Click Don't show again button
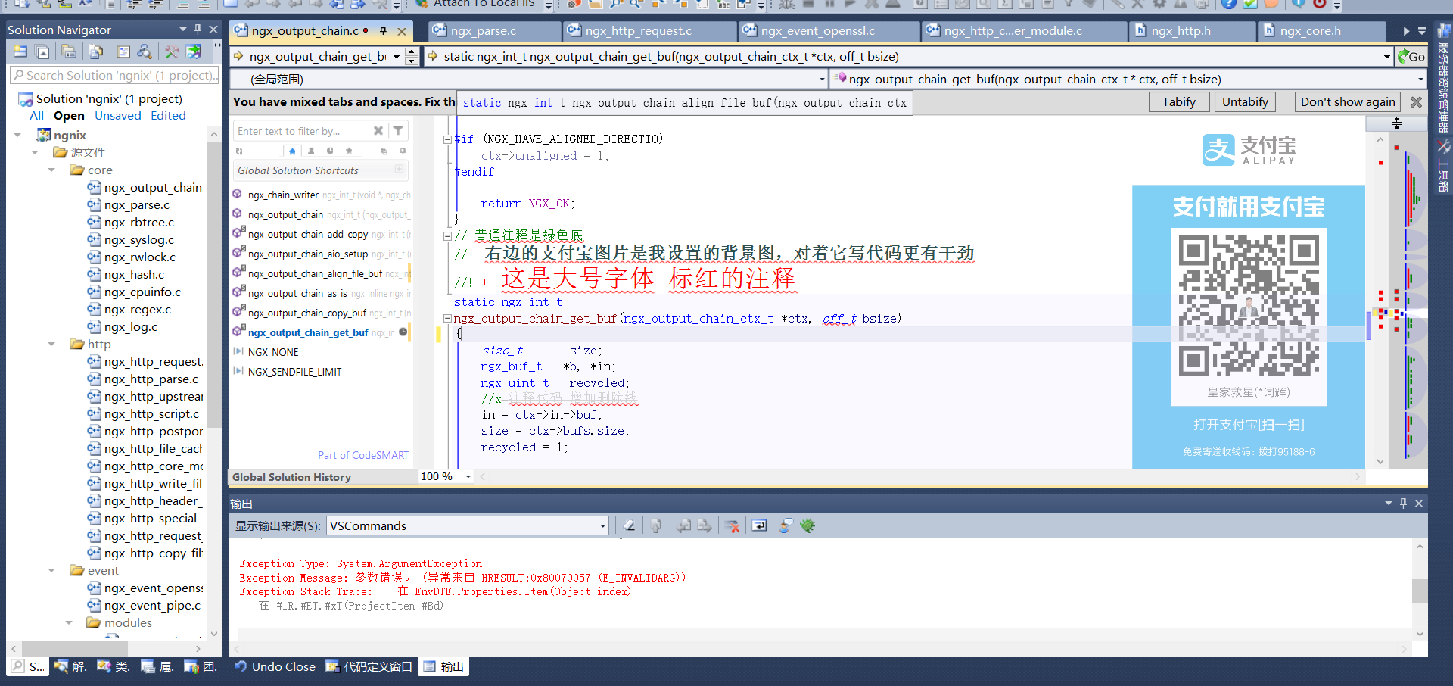 [1347, 102]
